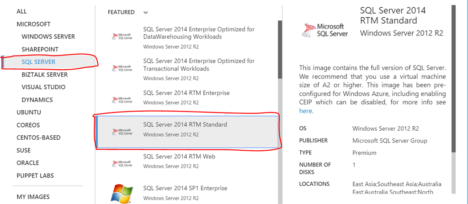Open the MICROSOFT category

[33, 24]
